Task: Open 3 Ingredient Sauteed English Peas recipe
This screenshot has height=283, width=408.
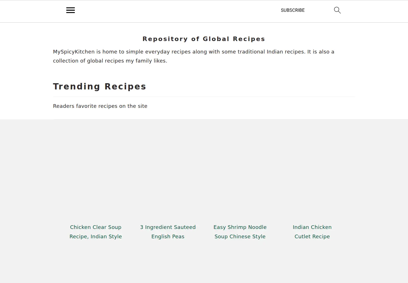Action: (x=168, y=232)
